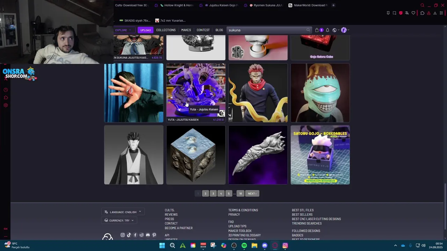Open the 7x2 mm Yuvarlak bookmark
Screen dimensions: 447x251
170,21
